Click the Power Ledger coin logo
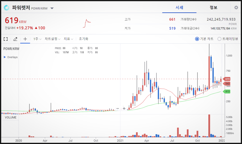Viewport: 242px width, 144px height. (x=6, y=8)
